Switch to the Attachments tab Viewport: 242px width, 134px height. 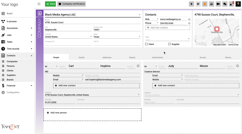[x=158, y=57]
